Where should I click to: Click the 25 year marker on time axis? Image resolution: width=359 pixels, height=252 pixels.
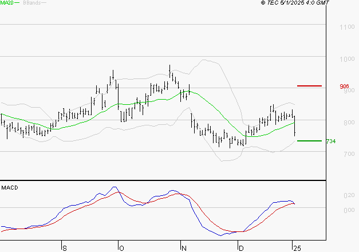coord(297,249)
